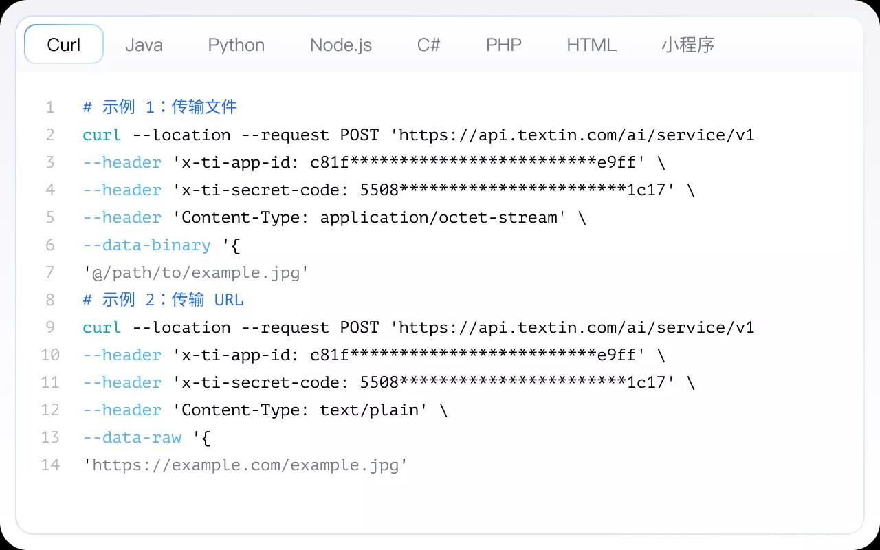Open the 小程序 tab

[x=687, y=45]
